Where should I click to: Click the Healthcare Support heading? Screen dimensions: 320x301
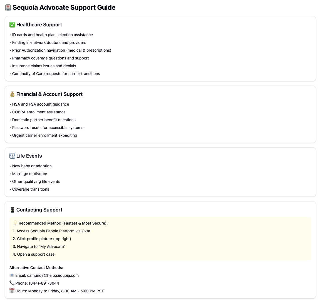(39, 25)
